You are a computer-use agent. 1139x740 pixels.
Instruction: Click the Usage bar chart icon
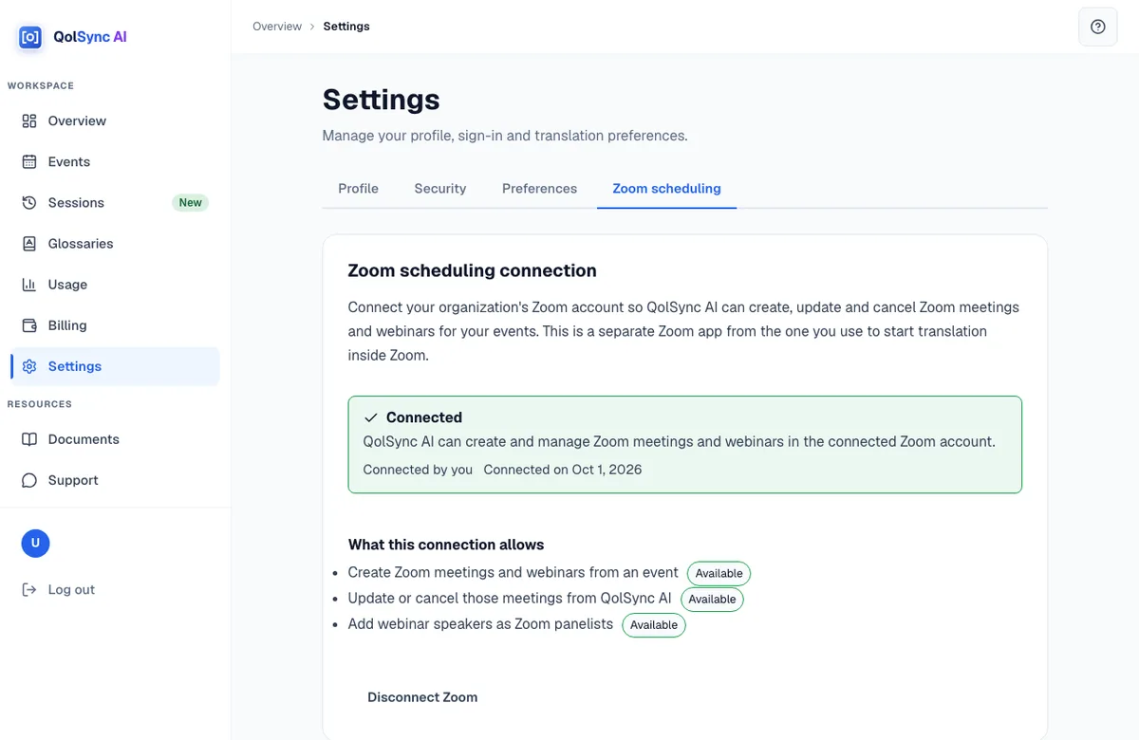click(x=29, y=284)
